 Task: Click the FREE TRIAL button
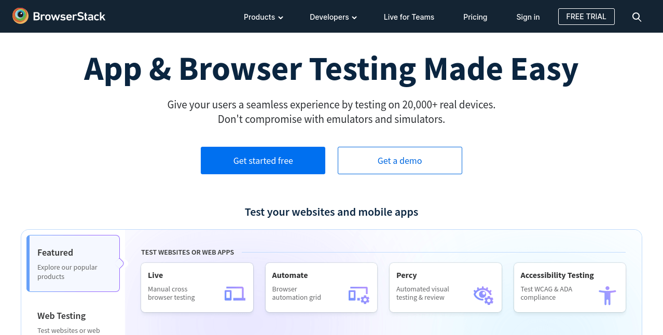(x=586, y=17)
